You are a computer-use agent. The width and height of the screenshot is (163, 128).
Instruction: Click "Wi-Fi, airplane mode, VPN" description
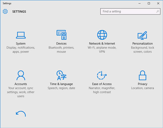tap(102, 50)
